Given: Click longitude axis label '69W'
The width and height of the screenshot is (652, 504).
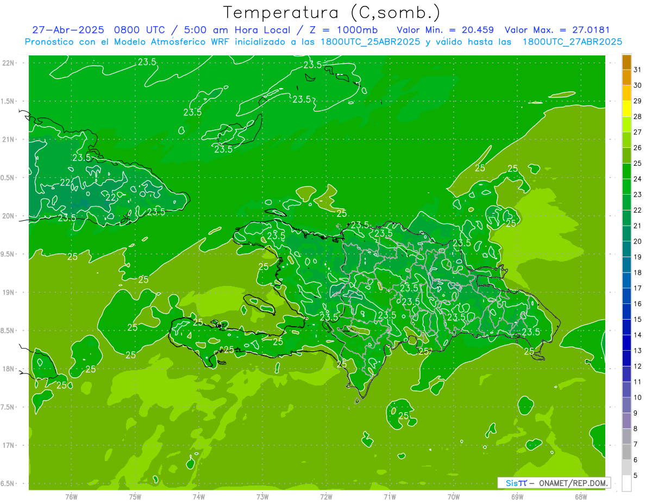Looking at the screenshot, I should point(517,496).
